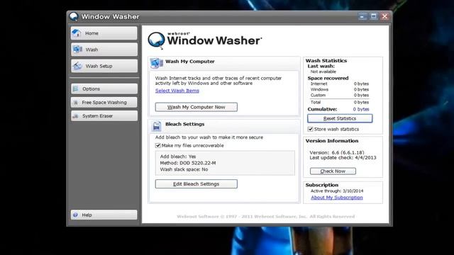This screenshot has height=255, width=454.
Task: Click the Version: 6.6 (6.6.1.18) text
Action: point(337,152)
